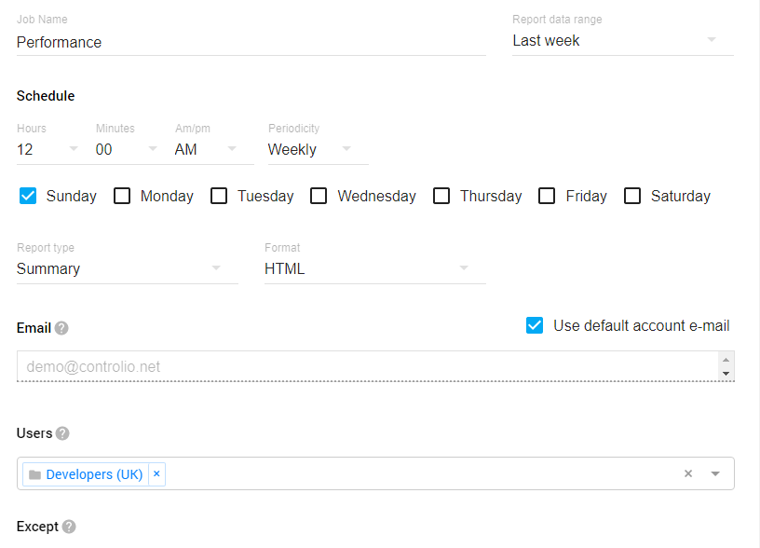Open the Users selection dropdown
The image size is (760, 548).
tap(715, 473)
